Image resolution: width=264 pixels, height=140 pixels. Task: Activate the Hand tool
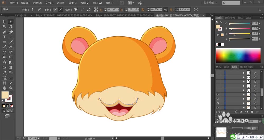(4, 88)
